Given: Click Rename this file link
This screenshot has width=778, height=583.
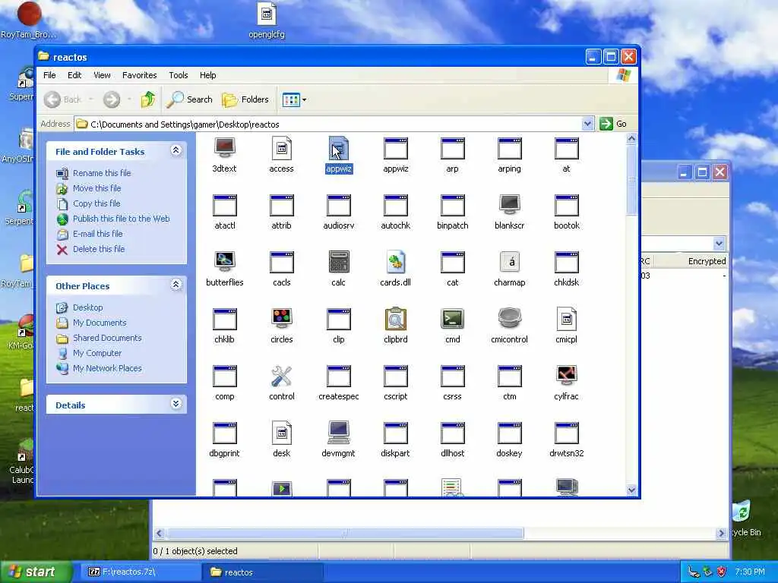Looking at the screenshot, I should 102,173.
